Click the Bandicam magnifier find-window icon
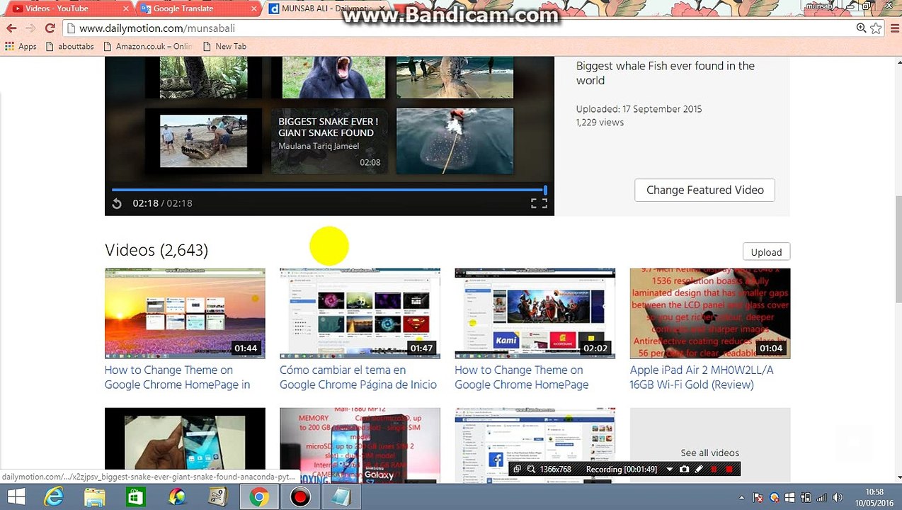 click(x=530, y=469)
